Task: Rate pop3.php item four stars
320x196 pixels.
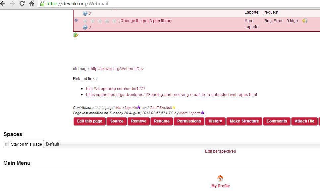Action: (107, 21)
